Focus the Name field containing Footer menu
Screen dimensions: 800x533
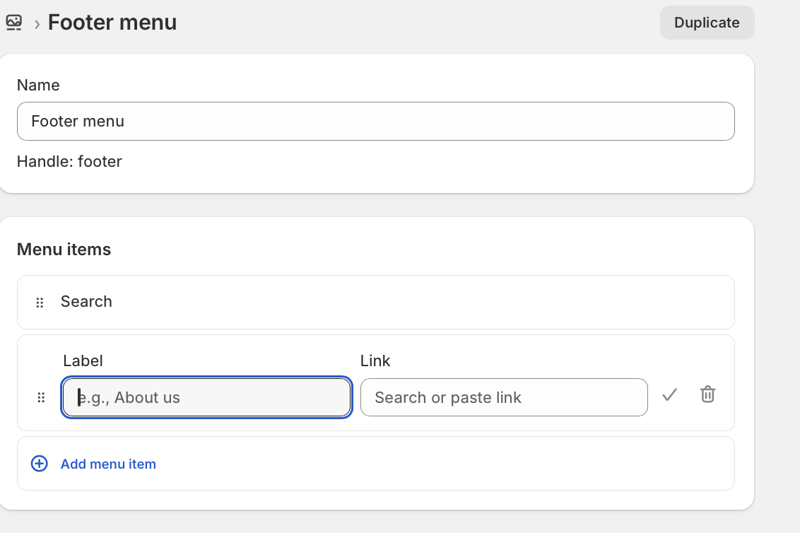[375, 122]
